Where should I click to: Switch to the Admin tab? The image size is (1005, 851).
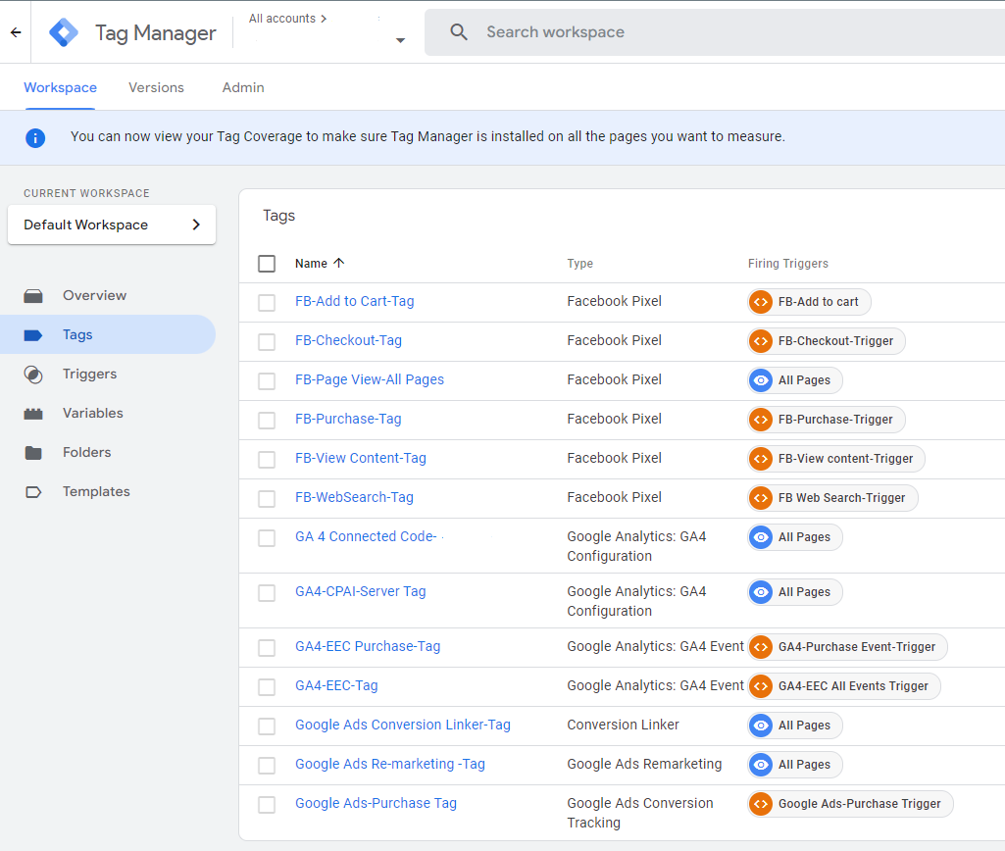[x=243, y=88]
